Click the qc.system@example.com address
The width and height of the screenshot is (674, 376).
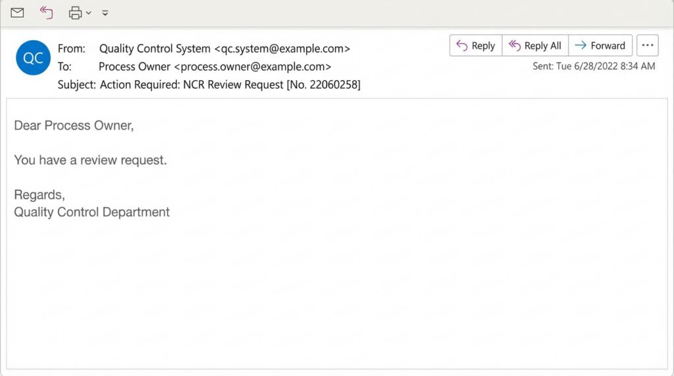coord(282,49)
